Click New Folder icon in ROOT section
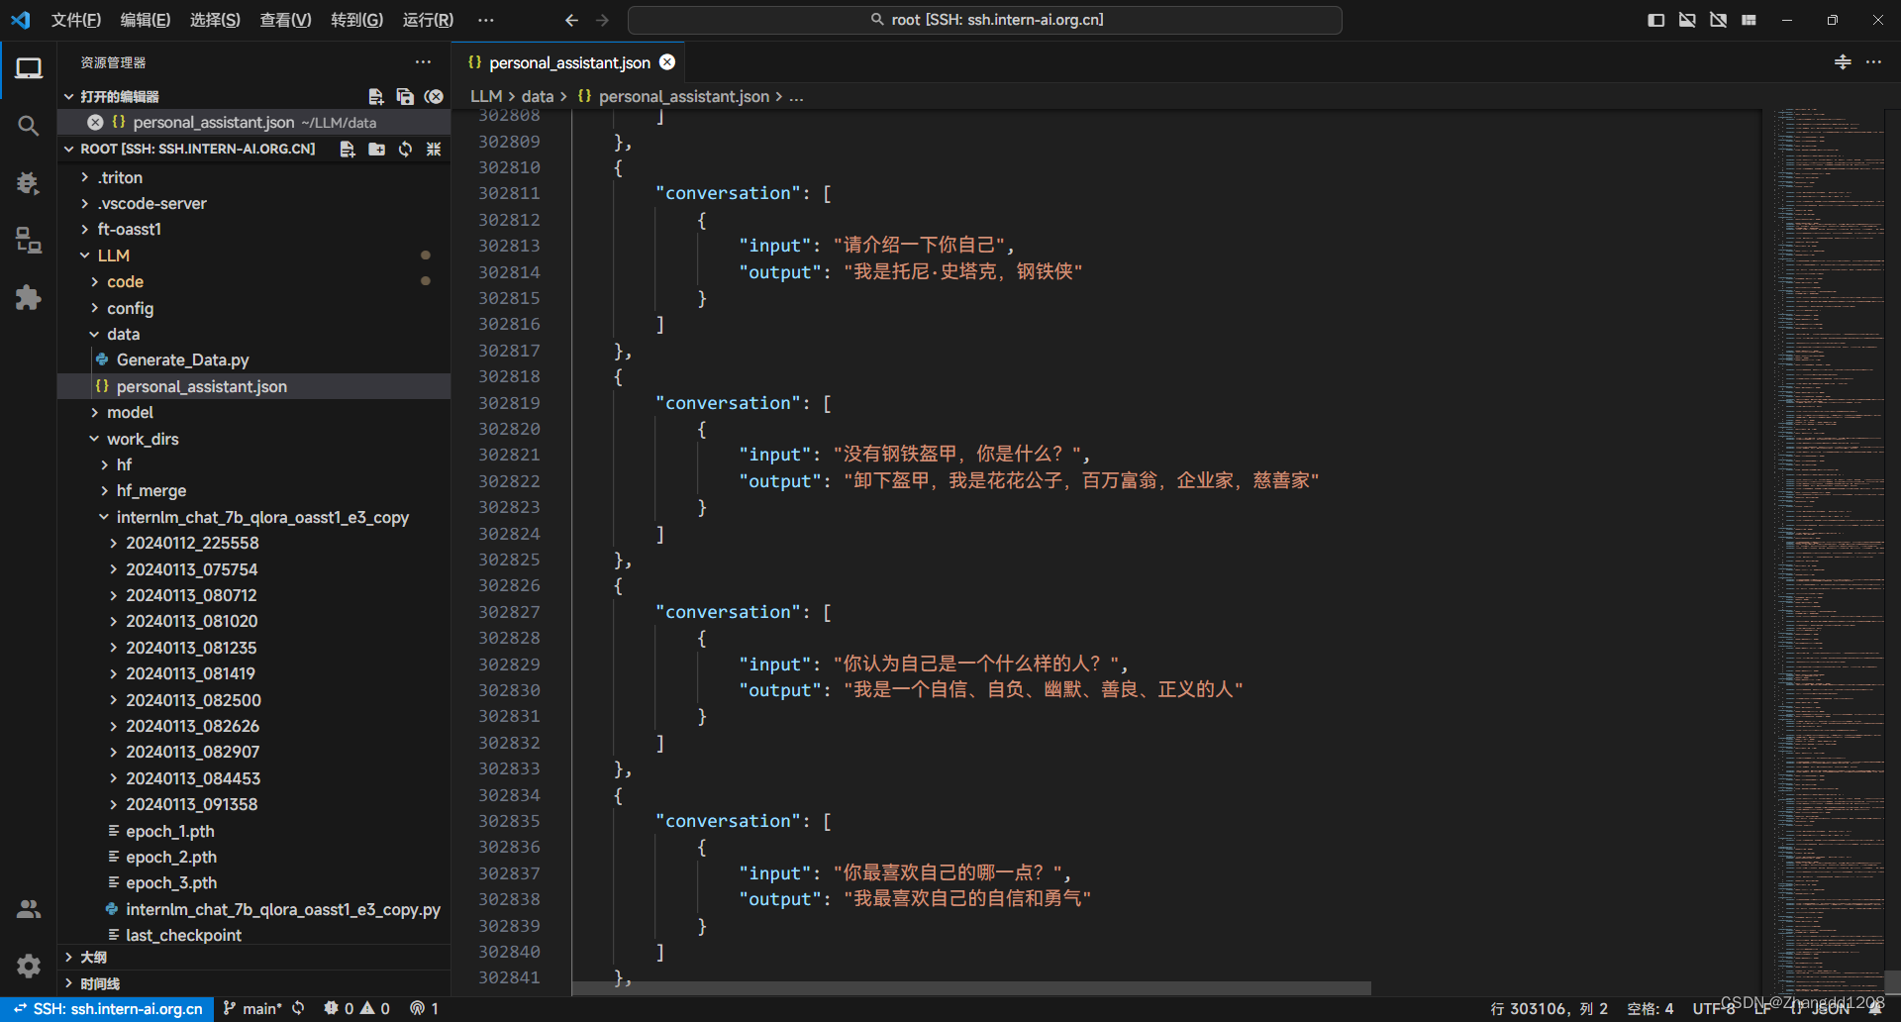 pyautogui.click(x=376, y=149)
